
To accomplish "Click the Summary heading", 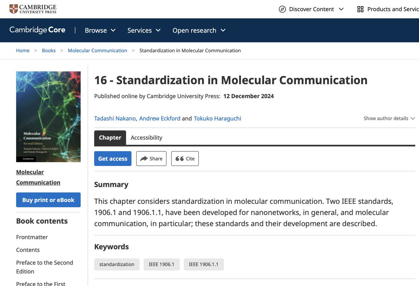I will pyautogui.click(x=111, y=185).
